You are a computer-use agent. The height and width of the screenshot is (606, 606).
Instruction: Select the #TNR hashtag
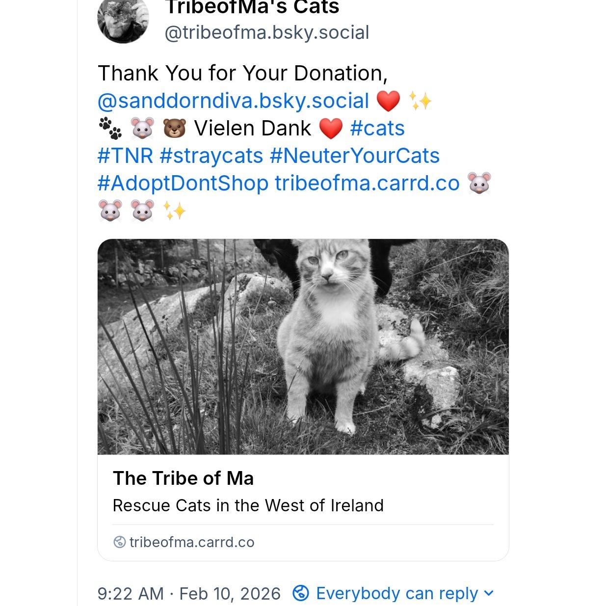tap(126, 156)
